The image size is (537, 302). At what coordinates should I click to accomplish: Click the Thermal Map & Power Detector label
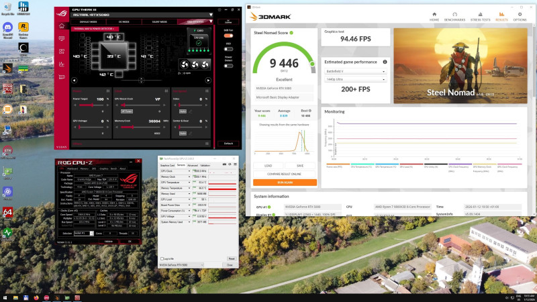click(93, 29)
